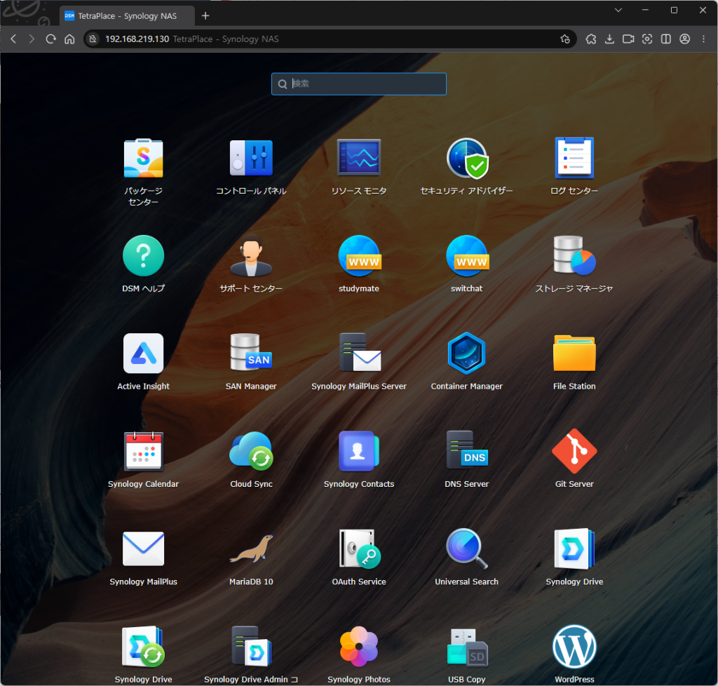Launch Synology Photos
Image resolution: width=718 pixels, height=686 pixels.
[359, 647]
